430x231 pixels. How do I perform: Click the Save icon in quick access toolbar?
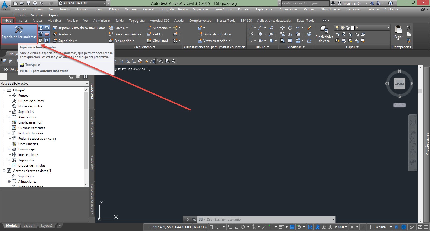coord(28,3)
